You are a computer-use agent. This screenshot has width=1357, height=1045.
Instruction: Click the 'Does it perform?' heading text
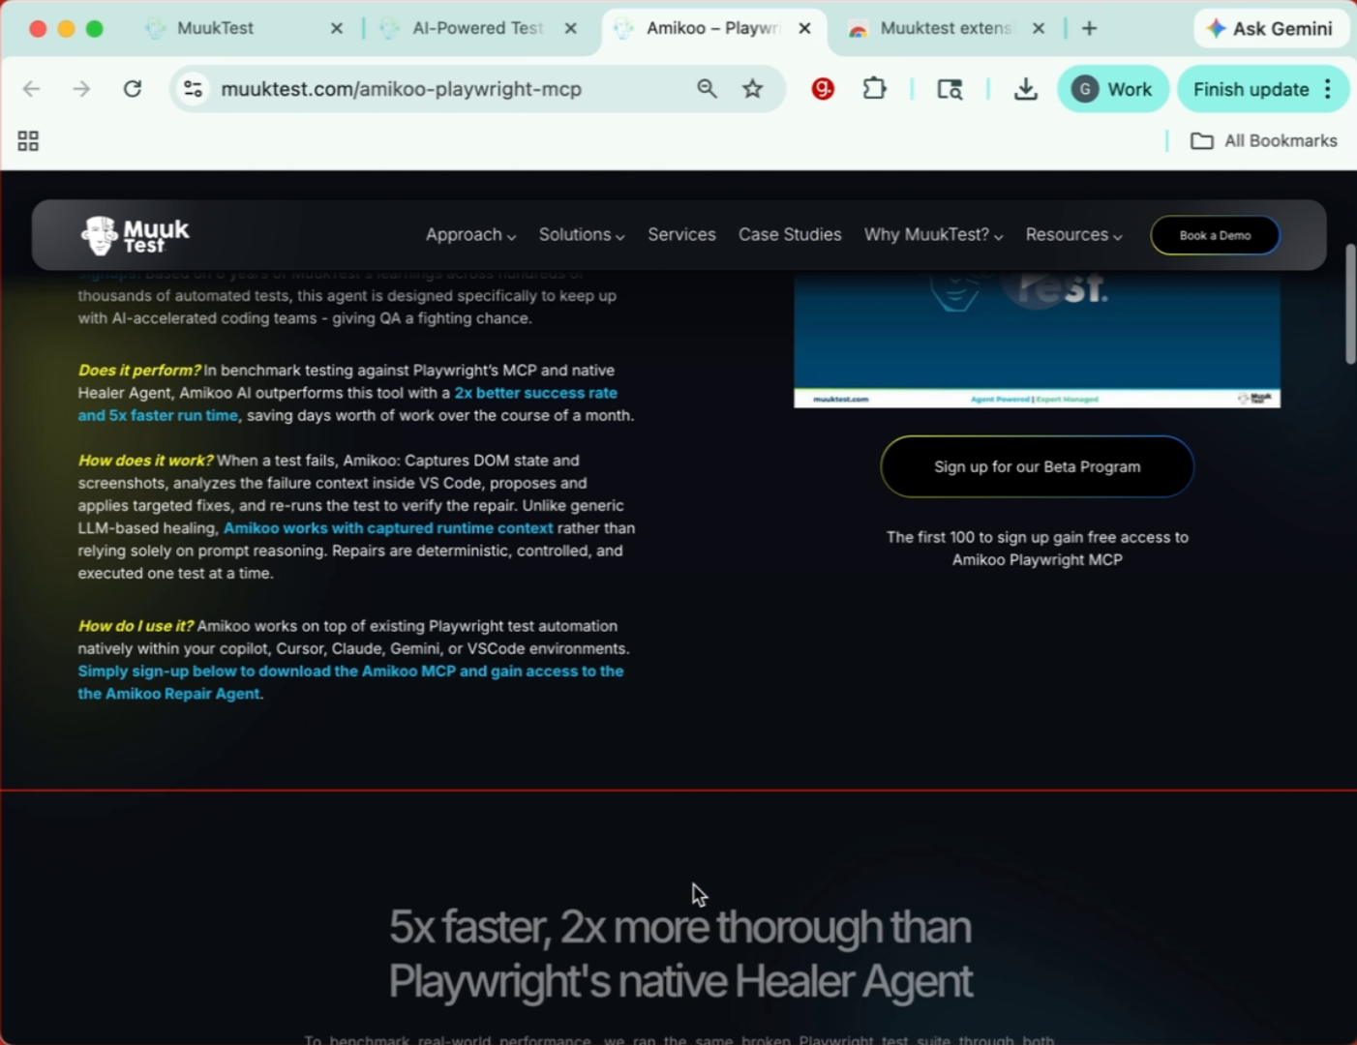pos(139,371)
